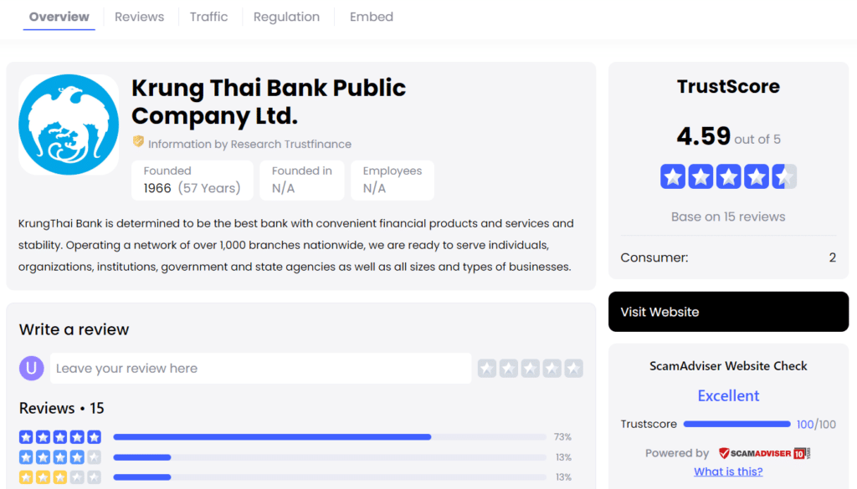Select the fifth star under the 4.59 TrustScore
Image resolution: width=857 pixels, height=489 pixels.
tap(785, 176)
